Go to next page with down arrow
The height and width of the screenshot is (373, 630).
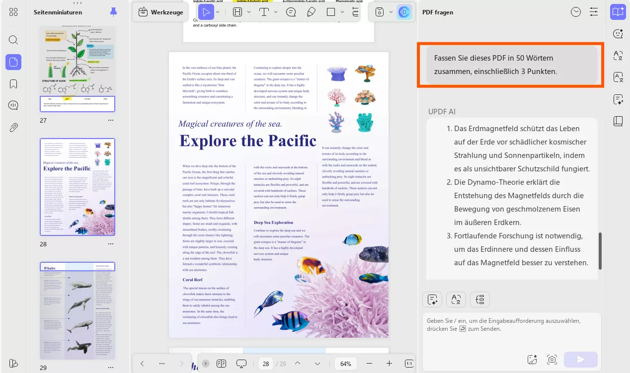click(x=317, y=364)
